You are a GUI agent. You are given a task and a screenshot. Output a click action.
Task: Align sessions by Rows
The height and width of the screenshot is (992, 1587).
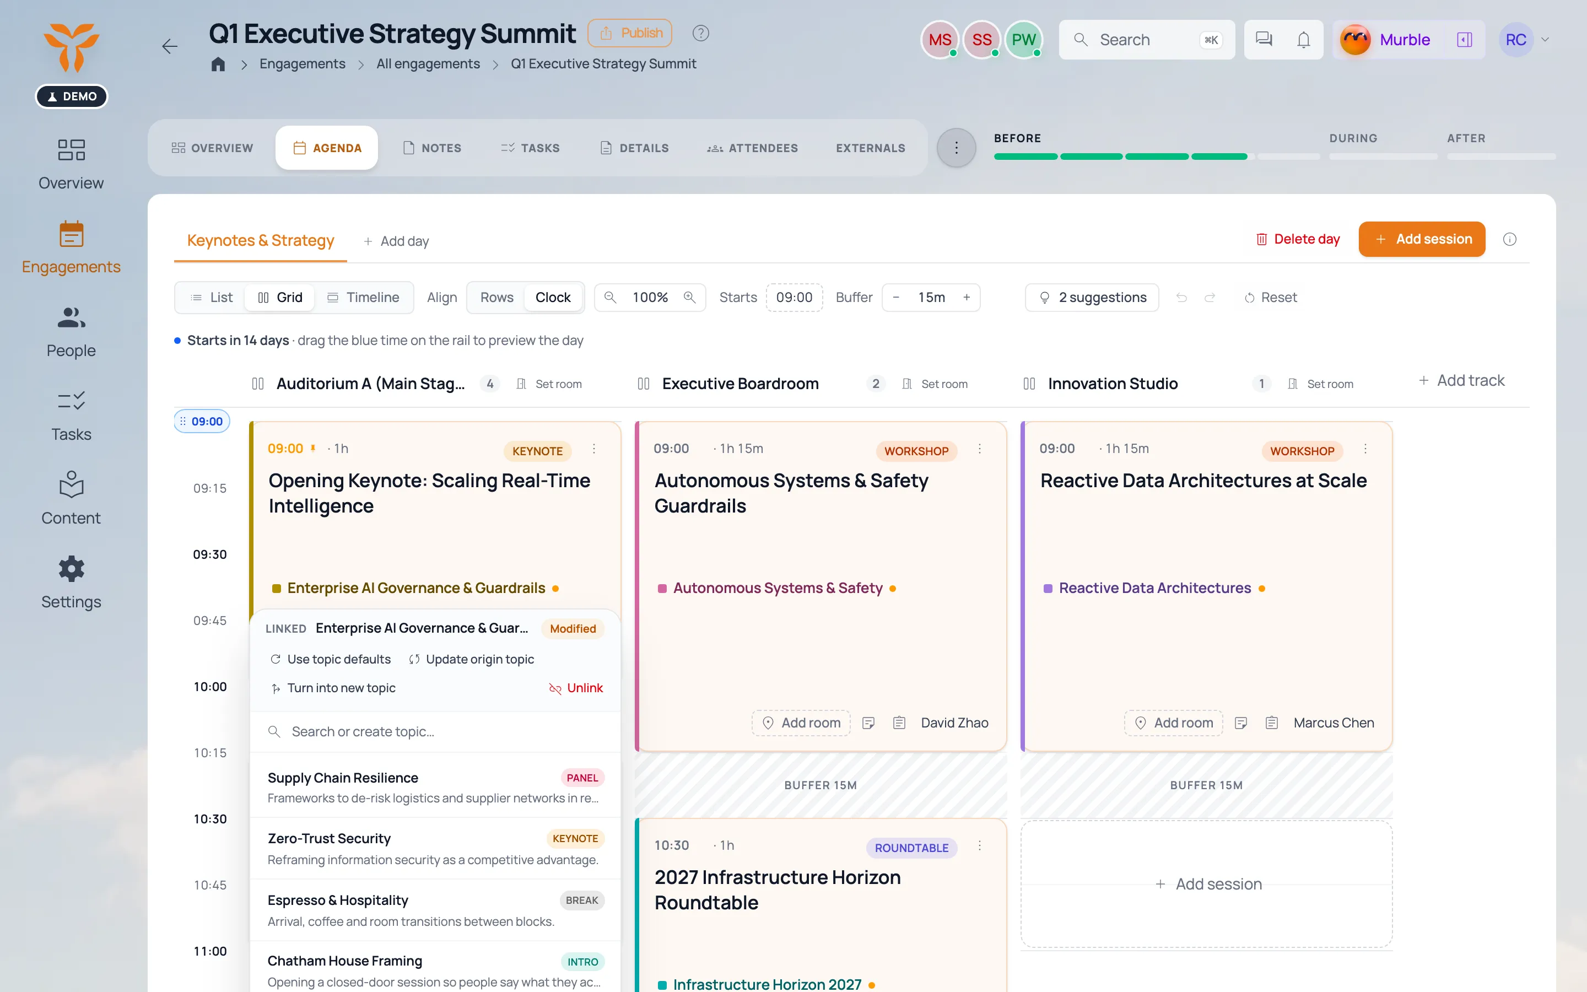coord(496,297)
